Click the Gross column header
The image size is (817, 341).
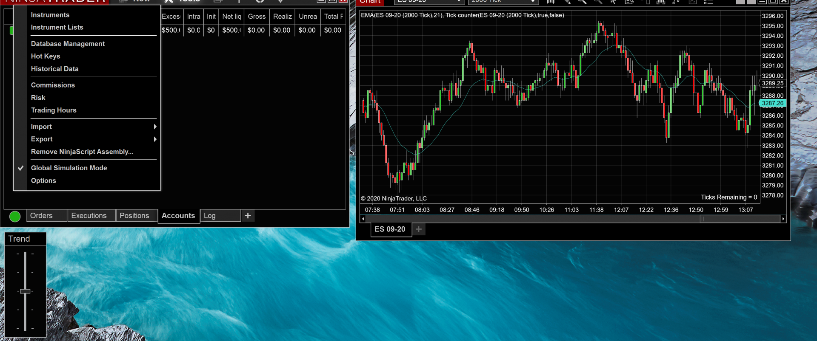tap(257, 17)
